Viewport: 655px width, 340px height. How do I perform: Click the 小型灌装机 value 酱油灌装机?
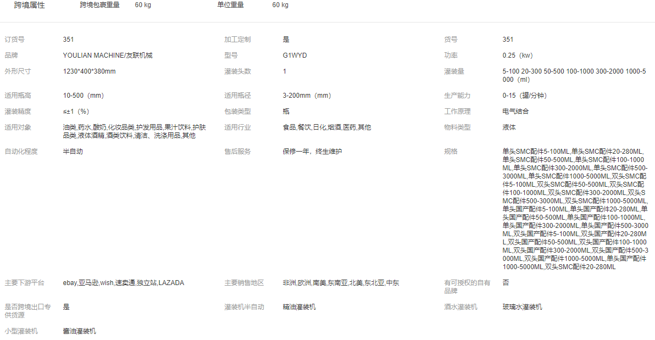point(80,331)
